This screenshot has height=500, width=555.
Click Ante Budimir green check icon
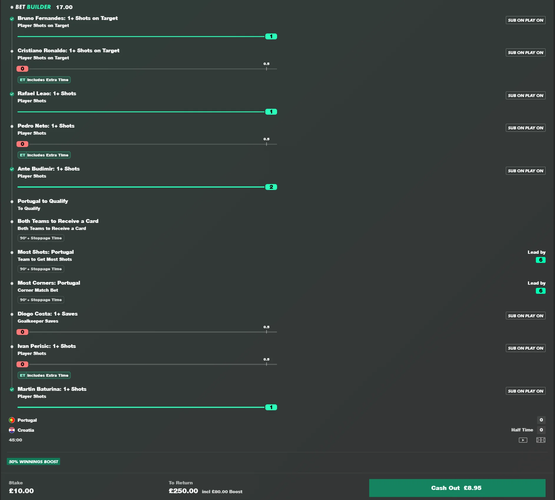tap(12, 169)
